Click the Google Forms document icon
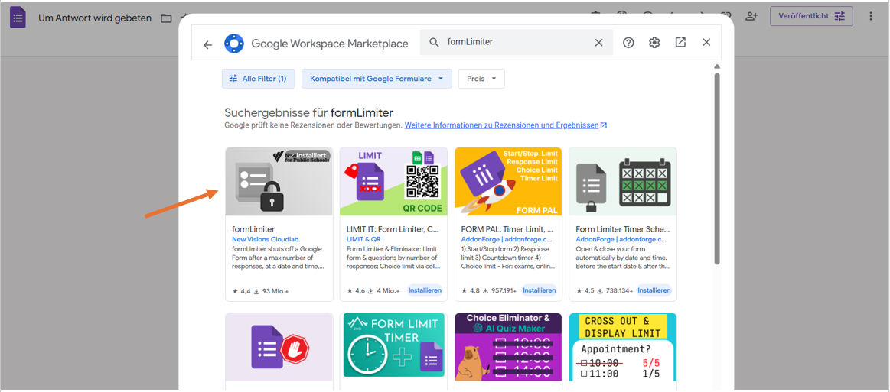Screen dimensions: 890x392 [x=18, y=18]
